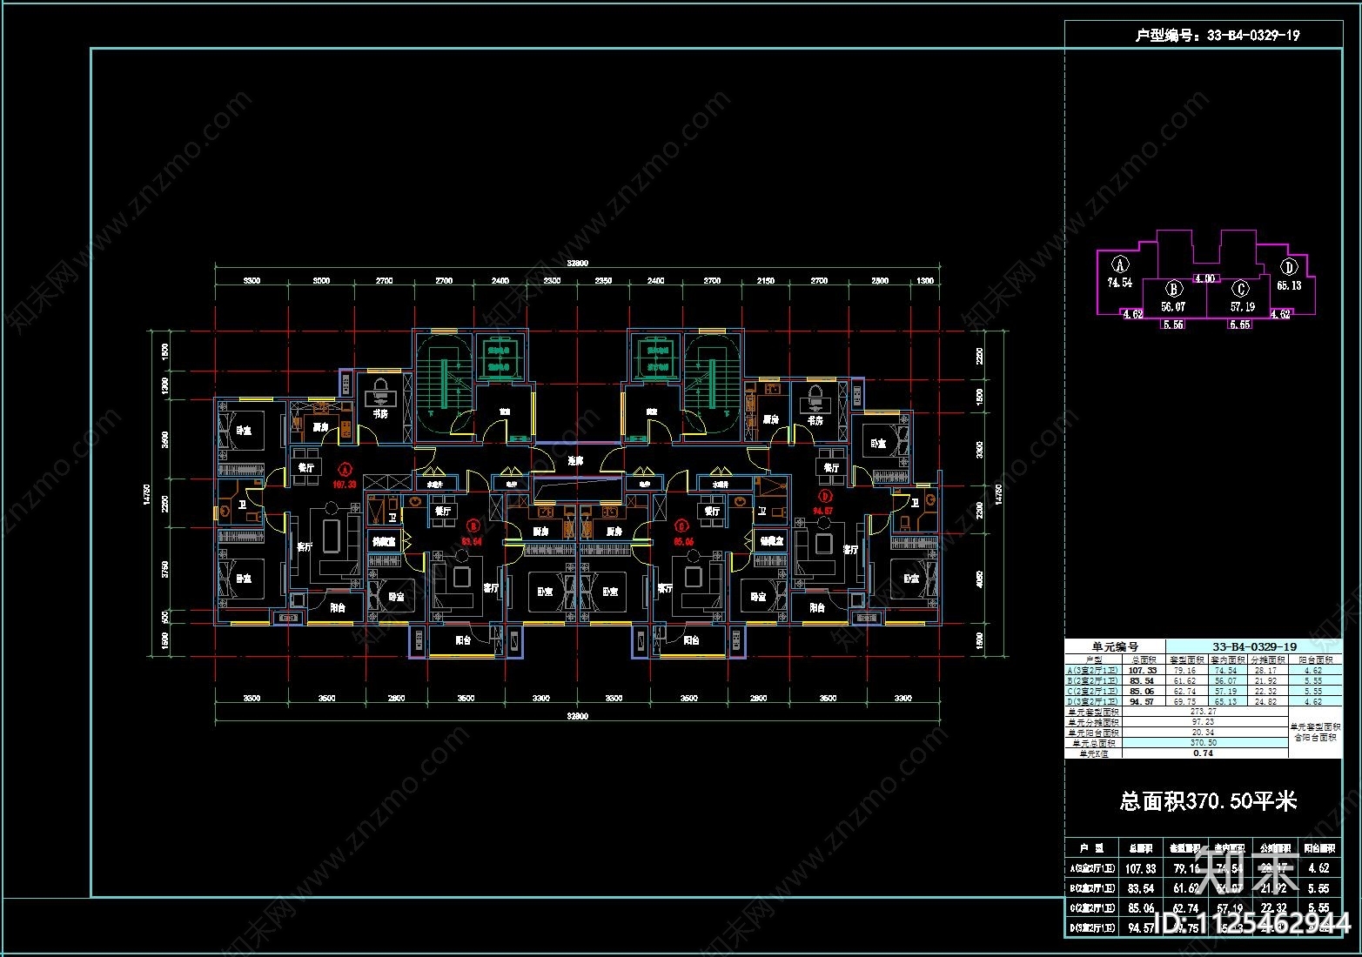
Task: Click the 57.19 value in the key plan
Action: pyautogui.click(x=1242, y=306)
